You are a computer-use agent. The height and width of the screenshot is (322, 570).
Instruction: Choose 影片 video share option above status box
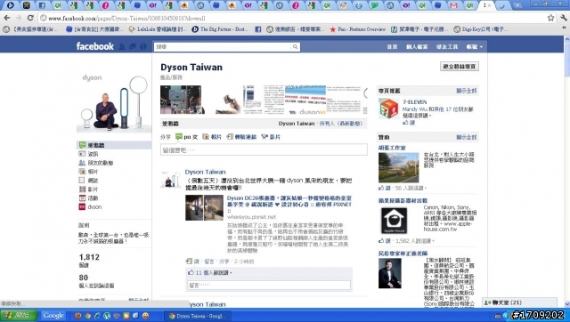[271, 137]
